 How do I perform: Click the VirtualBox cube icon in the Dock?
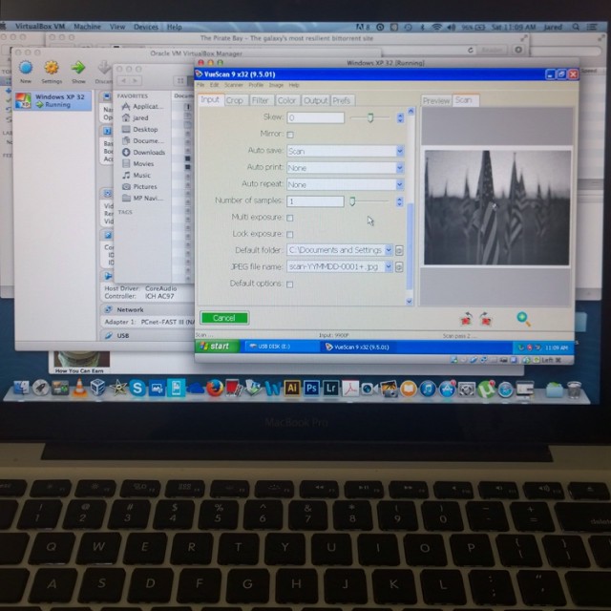(x=97, y=388)
